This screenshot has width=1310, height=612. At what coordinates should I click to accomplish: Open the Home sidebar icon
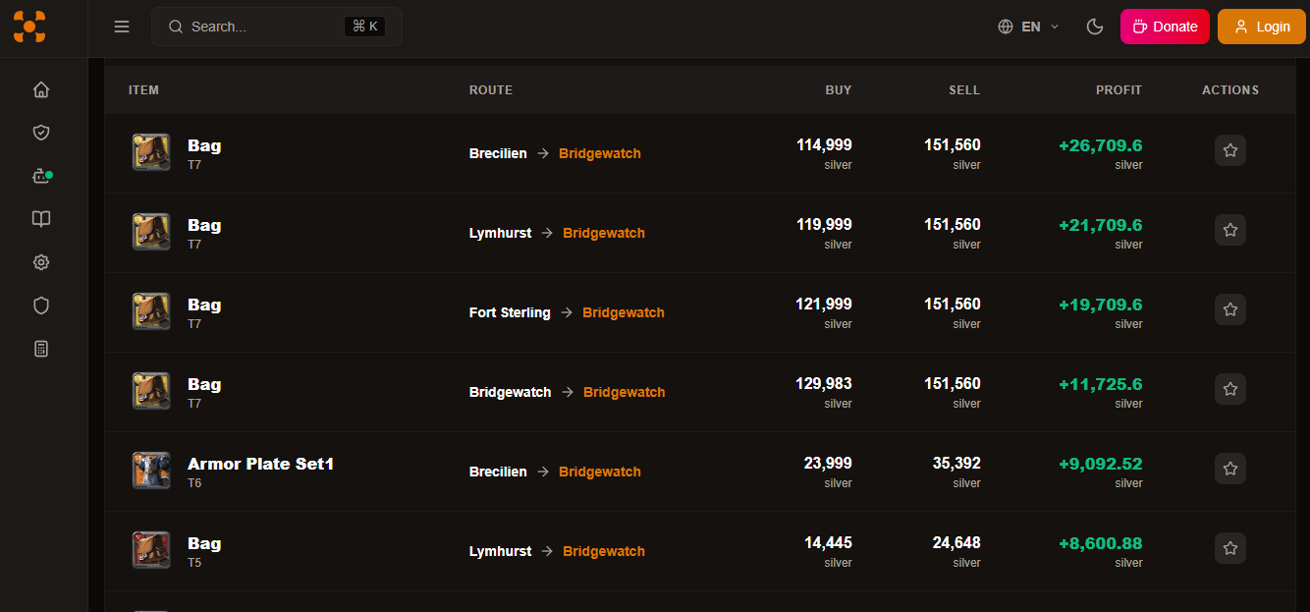(x=41, y=89)
